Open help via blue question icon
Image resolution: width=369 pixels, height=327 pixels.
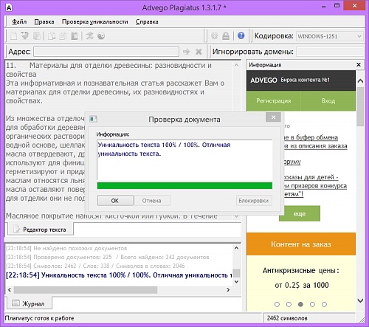(x=241, y=35)
